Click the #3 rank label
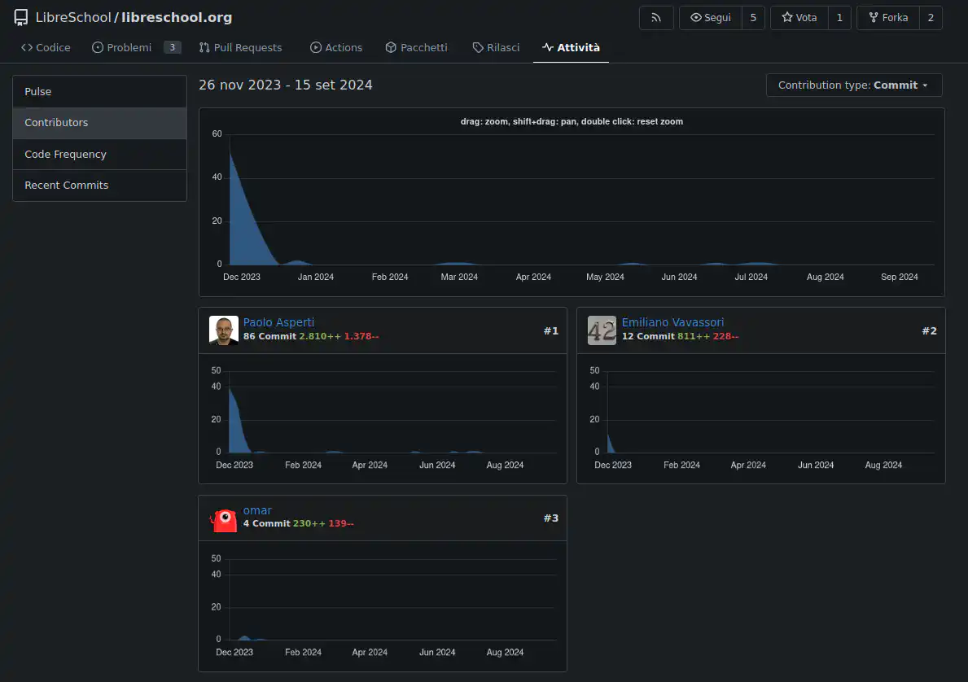Image resolution: width=968 pixels, height=682 pixels. 550,518
